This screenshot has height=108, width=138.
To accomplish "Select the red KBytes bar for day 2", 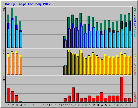I will click(x=12, y=96).
